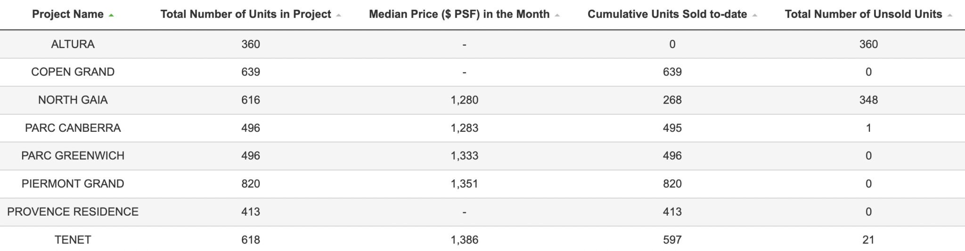Click the COPEN GRAND project name

73,72
